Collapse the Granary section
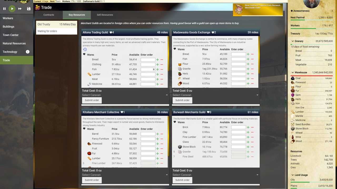Screen dimensions: 337x189 [293, 41]
